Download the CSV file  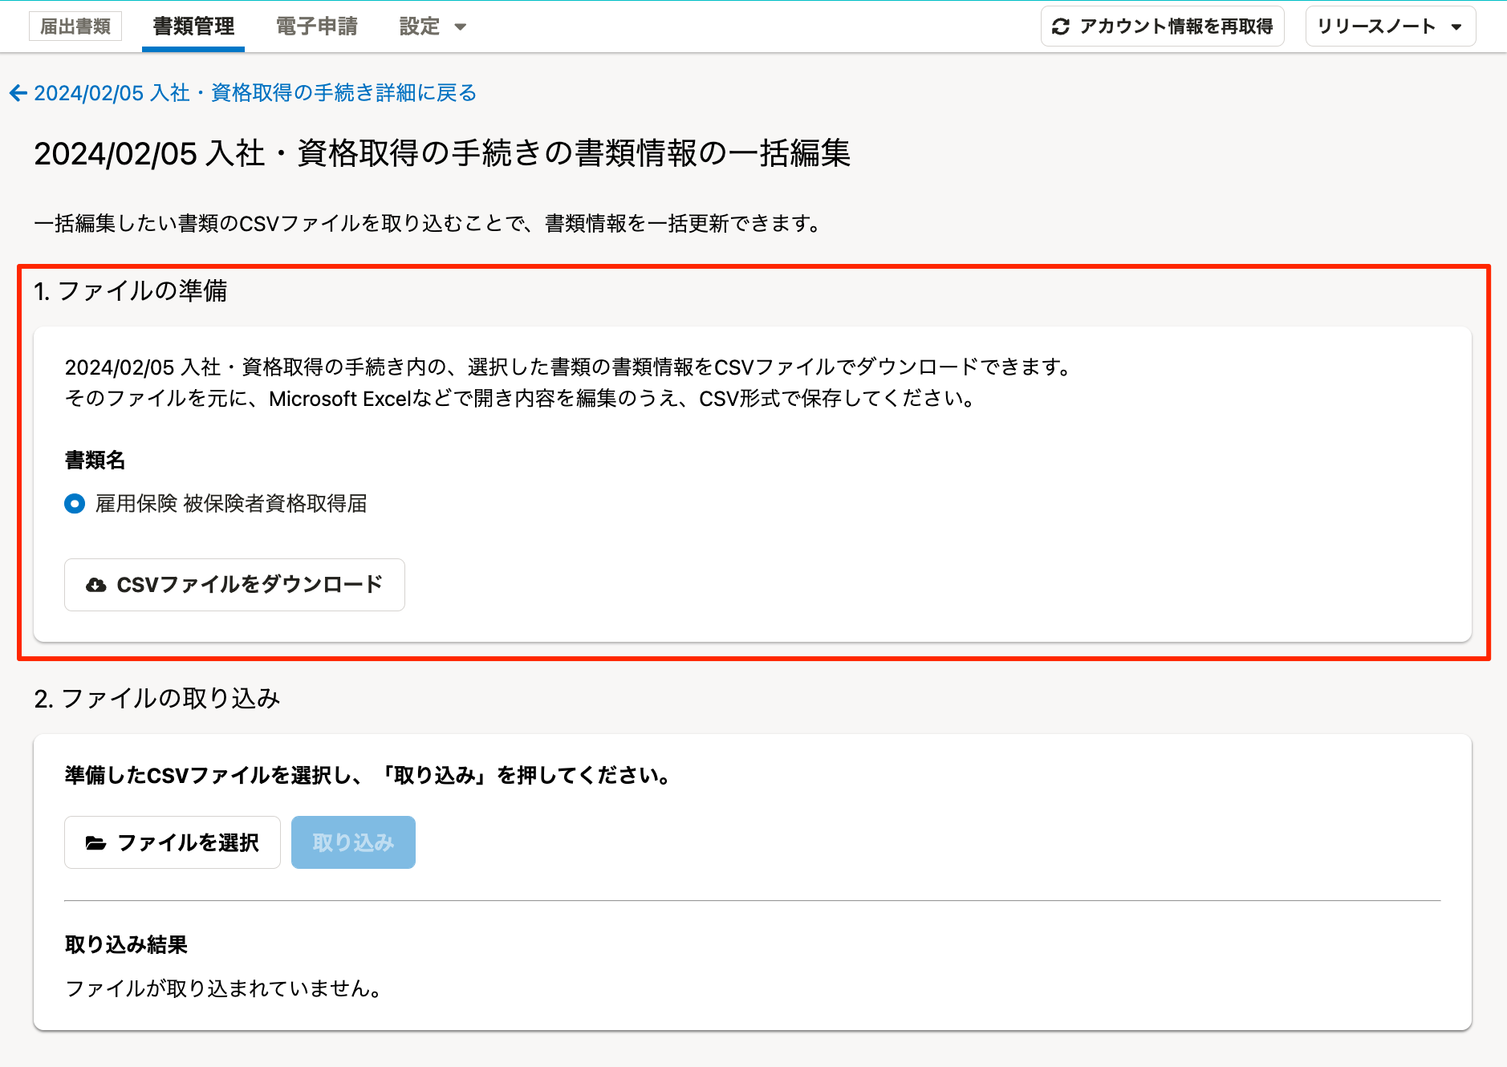[x=234, y=585]
